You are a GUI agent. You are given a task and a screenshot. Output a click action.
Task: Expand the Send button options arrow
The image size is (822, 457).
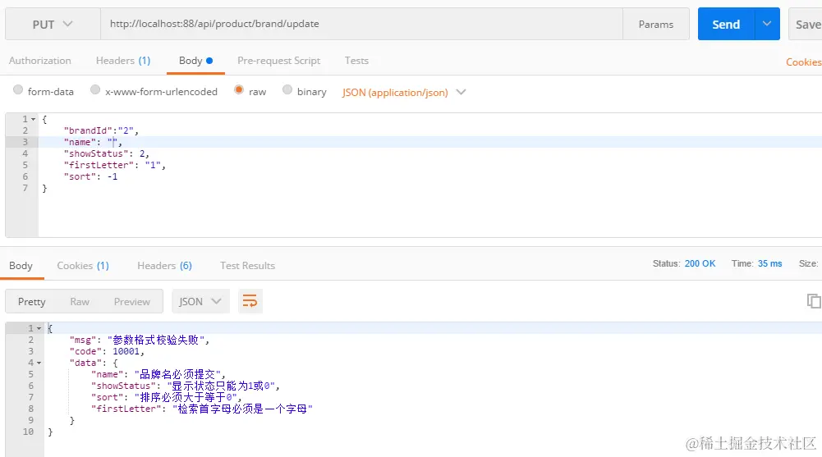[x=767, y=24]
